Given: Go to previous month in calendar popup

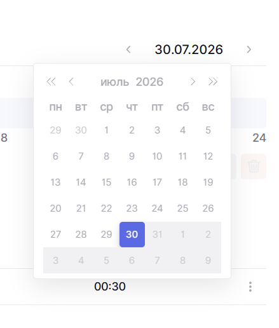Looking at the screenshot, I should pyautogui.click(x=71, y=81).
